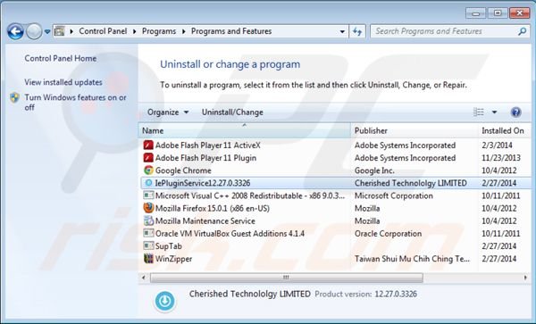Click Taiwan Shui Mu Chih Ching publisher cell
The width and height of the screenshot is (536, 324).
click(x=412, y=259)
